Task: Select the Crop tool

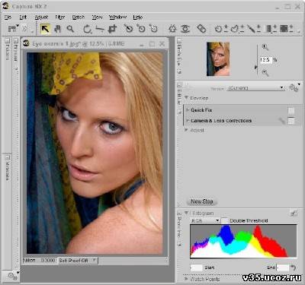Action: (x=112, y=29)
